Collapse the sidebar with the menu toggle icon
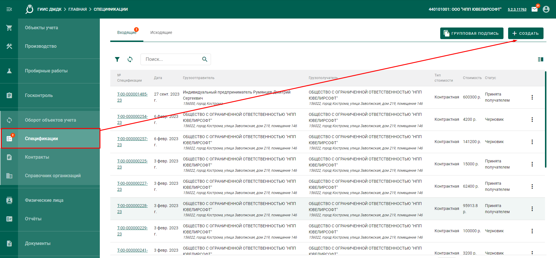The height and width of the screenshot is (258, 556). click(9, 9)
